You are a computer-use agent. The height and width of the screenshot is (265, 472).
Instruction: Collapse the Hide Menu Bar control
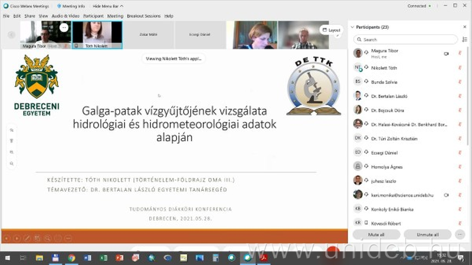[x=107, y=6]
